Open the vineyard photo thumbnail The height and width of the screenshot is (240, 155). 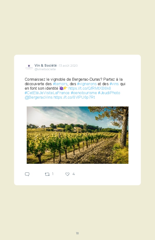coord(77,135)
